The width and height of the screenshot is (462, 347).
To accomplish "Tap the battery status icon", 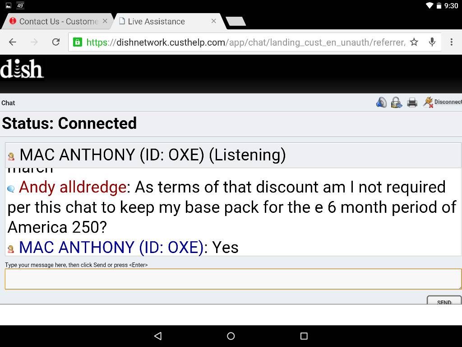I will [x=439, y=5].
